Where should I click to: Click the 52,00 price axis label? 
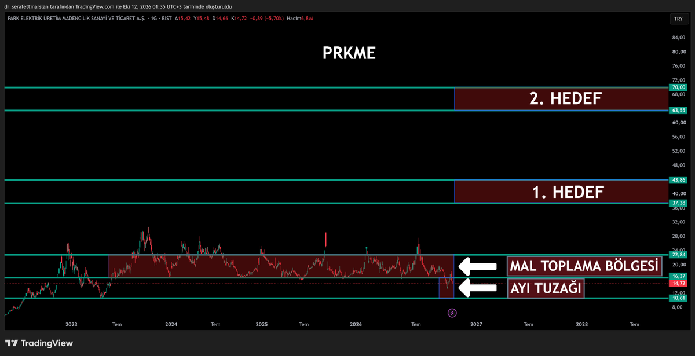[x=679, y=151]
